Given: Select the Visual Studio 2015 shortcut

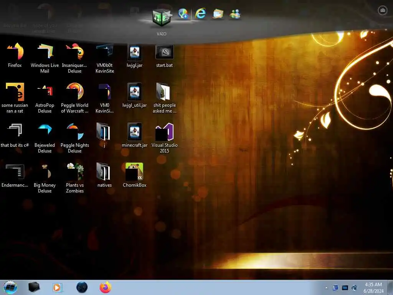Looking at the screenshot, I should (x=164, y=132).
